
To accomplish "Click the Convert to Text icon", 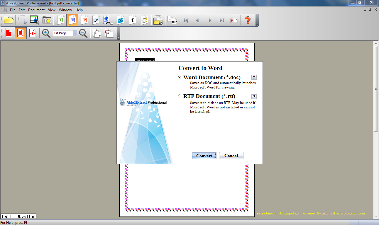I will (x=133, y=20).
